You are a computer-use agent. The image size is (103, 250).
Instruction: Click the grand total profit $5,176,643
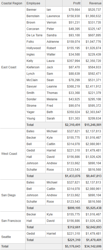pos(72,246)
